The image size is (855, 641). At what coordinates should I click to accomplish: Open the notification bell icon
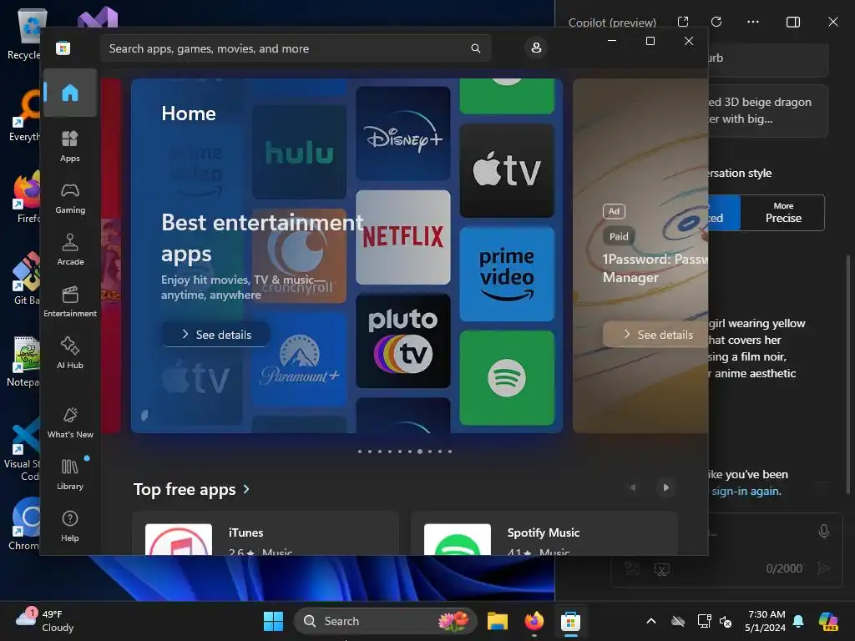click(x=798, y=621)
